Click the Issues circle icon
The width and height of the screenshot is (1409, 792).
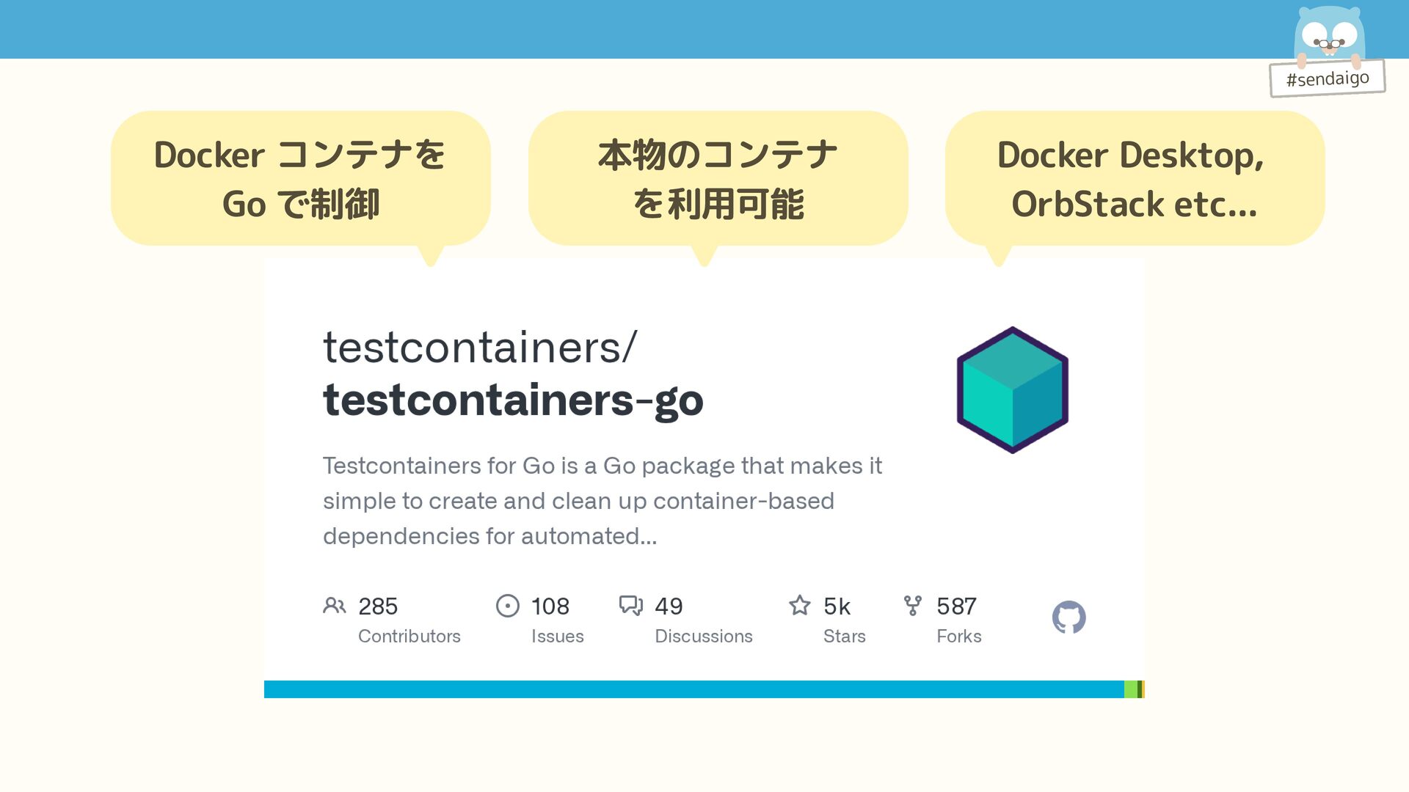(507, 606)
